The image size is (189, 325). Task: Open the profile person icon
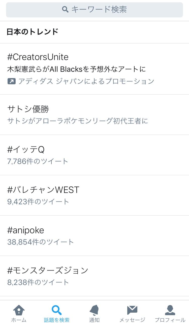pyautogui.click(x=170, y=310)
